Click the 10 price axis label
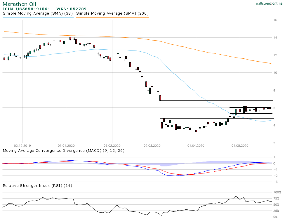Screen dimensions: 285x219 coord(275,73)
